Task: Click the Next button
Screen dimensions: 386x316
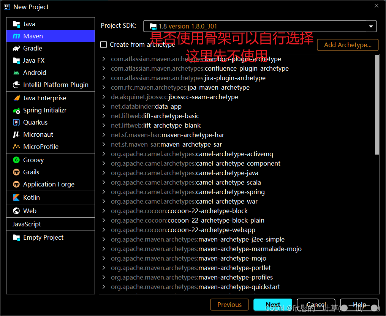Action: click(273, 305)
